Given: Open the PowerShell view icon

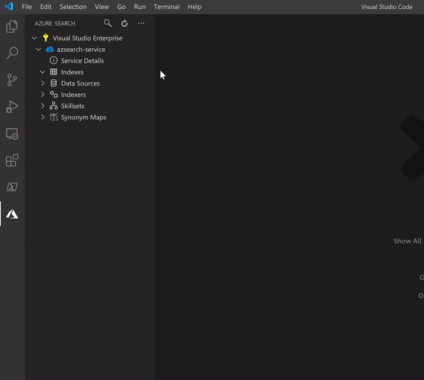Looking at the screenshot, I should (12, 187).
